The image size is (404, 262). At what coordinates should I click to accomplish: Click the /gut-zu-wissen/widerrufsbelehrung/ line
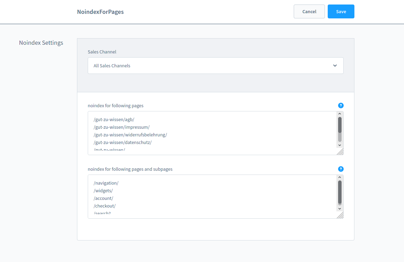coord(130,135)
